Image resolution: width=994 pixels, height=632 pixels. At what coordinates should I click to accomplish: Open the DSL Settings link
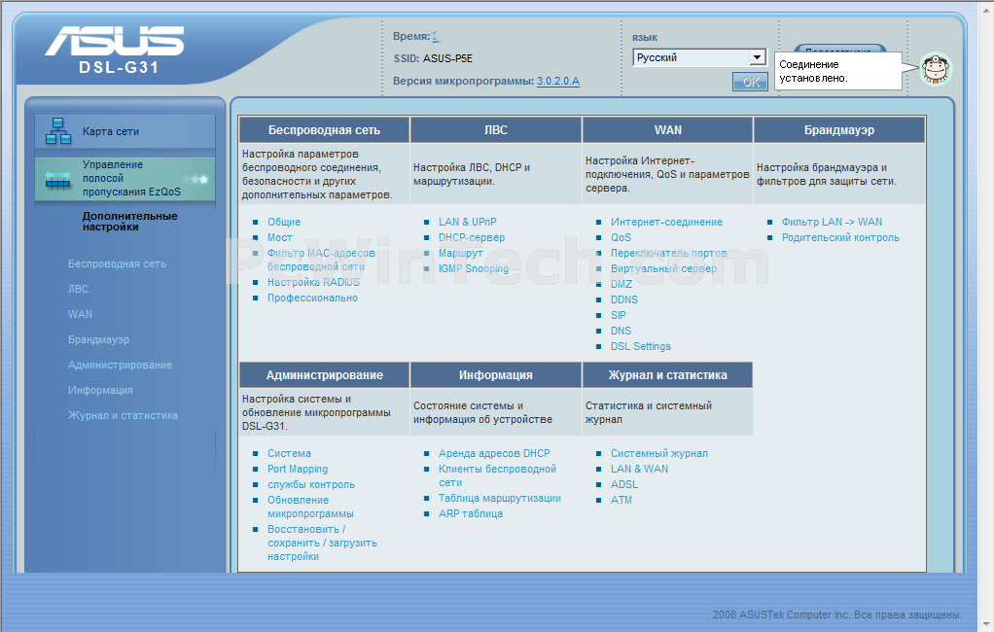[640, 347]
